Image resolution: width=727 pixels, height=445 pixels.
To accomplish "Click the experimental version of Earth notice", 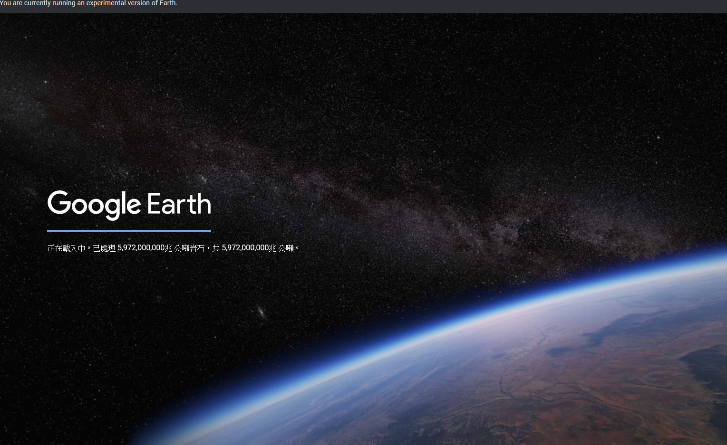I will (x=88, y=3).
